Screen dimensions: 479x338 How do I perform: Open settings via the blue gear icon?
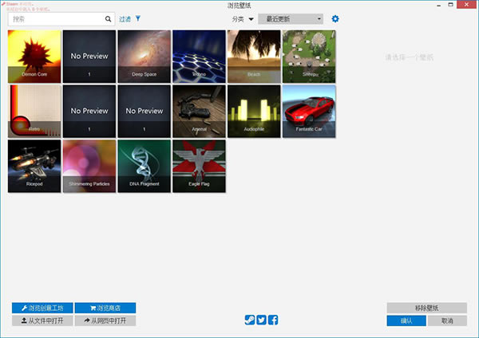[335, 19]
